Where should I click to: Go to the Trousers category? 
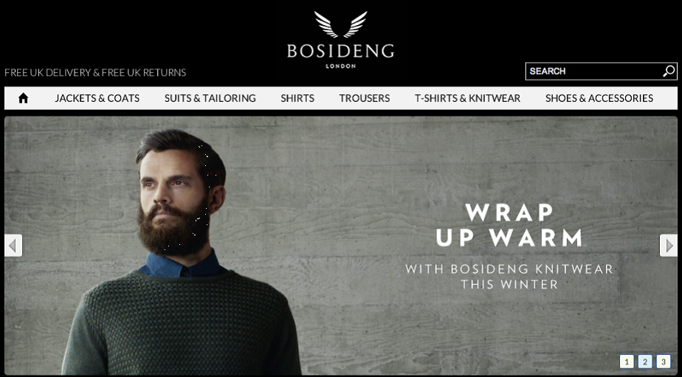pos(365,98)
